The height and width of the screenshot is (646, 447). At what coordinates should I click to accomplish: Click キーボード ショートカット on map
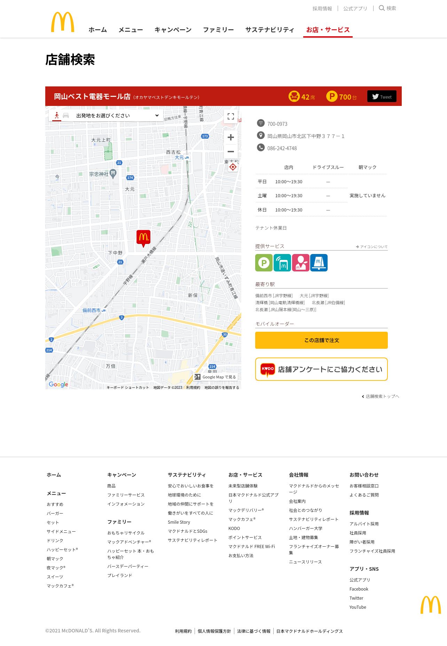tap(127, 387)
